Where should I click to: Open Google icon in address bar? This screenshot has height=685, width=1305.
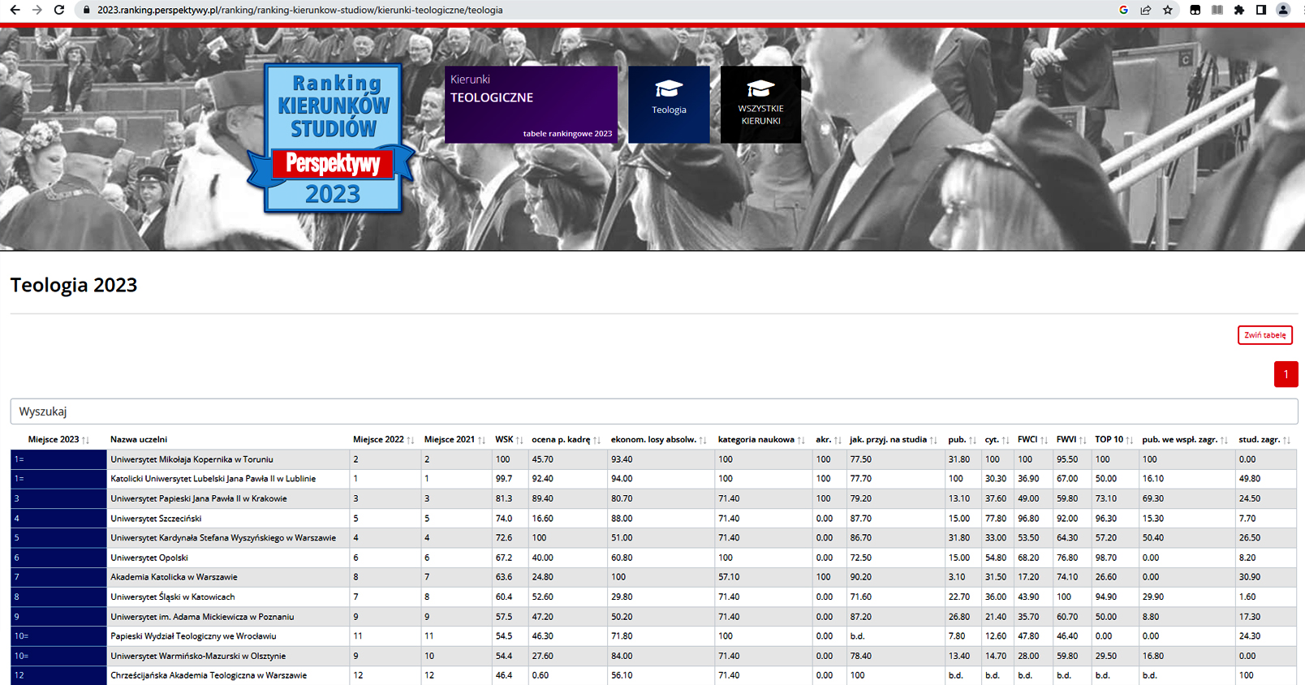1123,10
